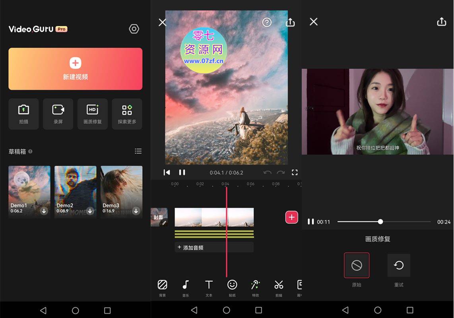
Task: Tap the 新建视频 new video button
Action: point(76,69)
